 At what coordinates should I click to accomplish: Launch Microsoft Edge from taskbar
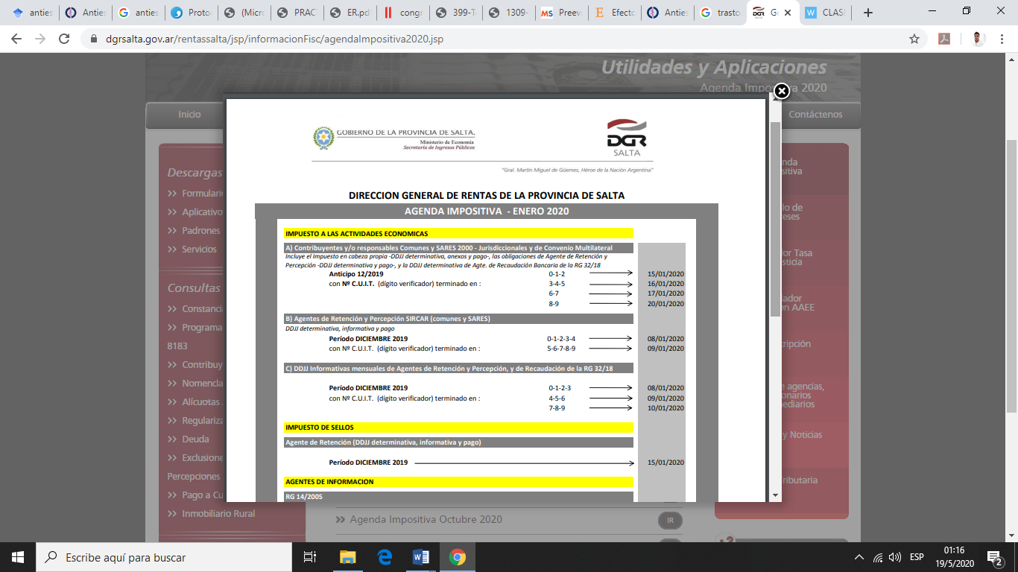(385, 557)
